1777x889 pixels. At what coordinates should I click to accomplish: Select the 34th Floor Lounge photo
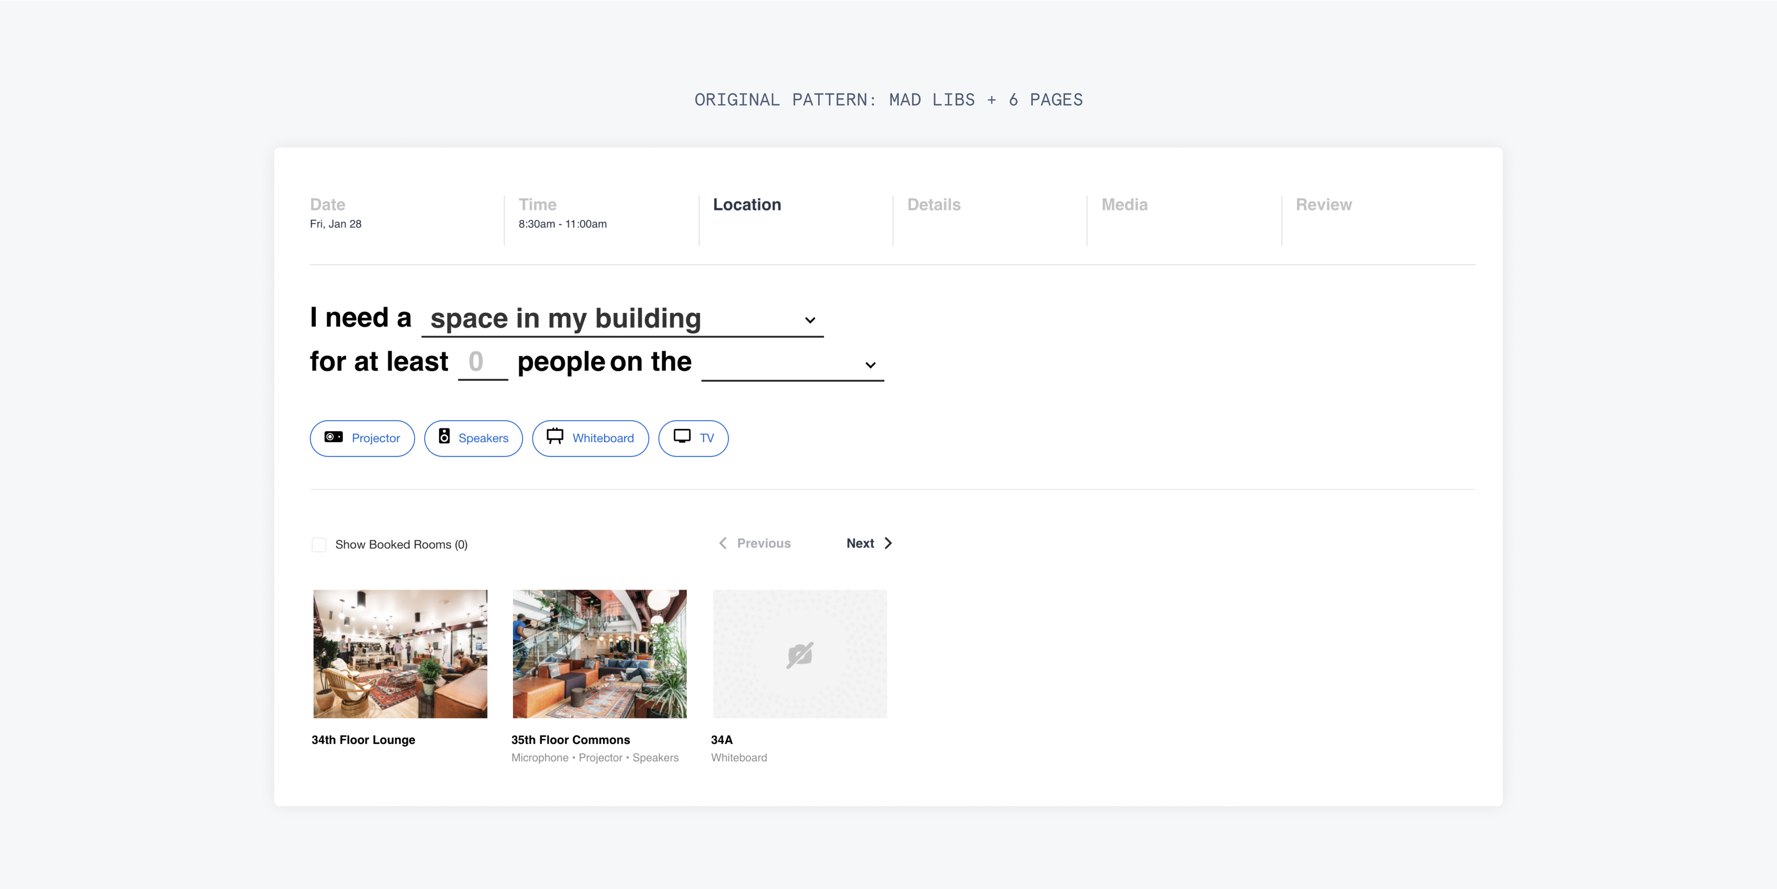click(x=400, y=654)
